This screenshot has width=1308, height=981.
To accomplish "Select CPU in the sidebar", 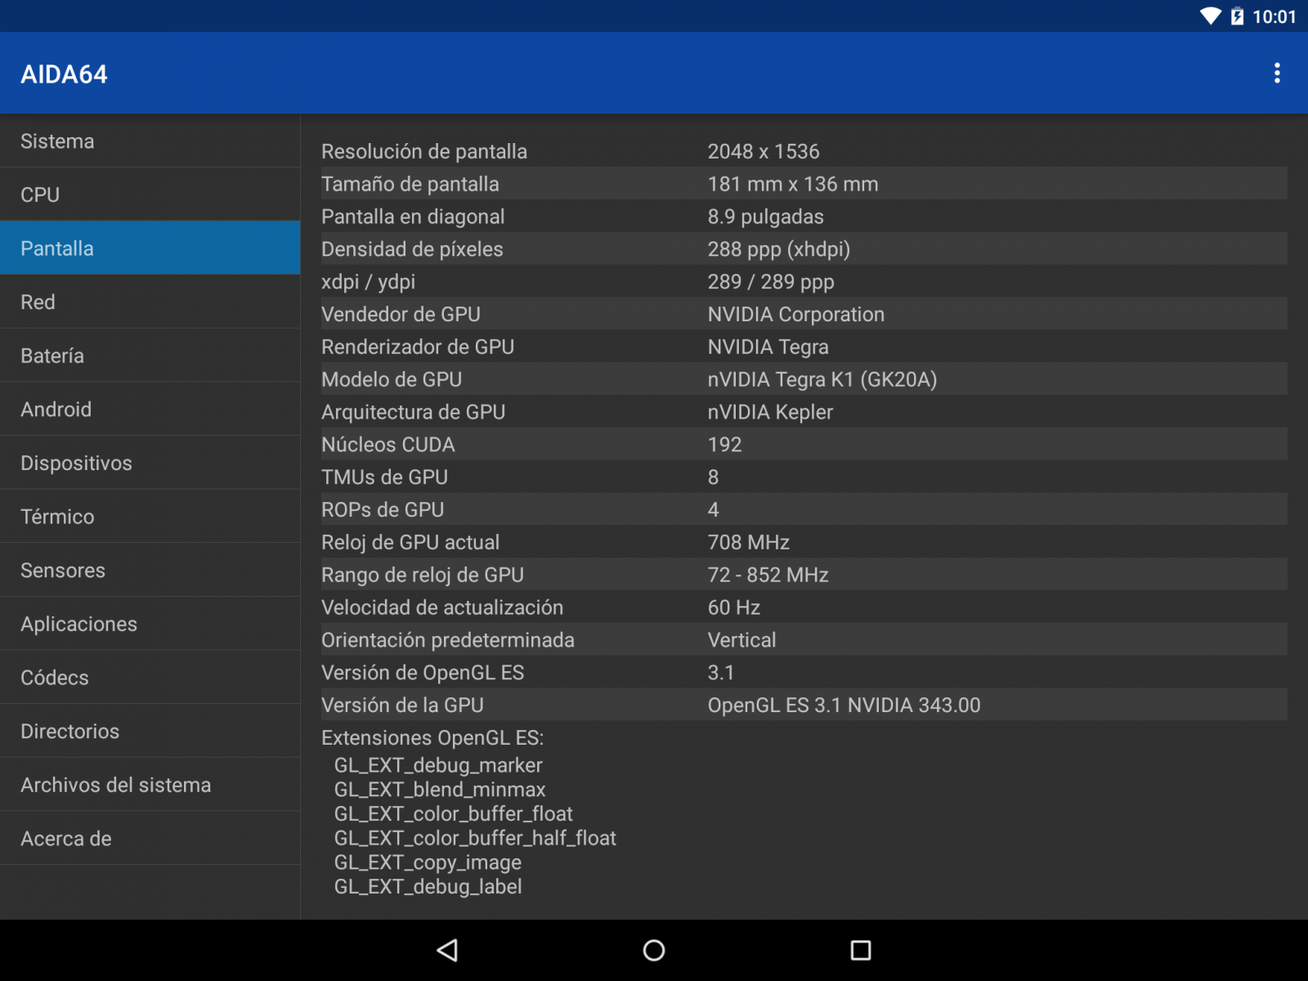I will point(150,195).
